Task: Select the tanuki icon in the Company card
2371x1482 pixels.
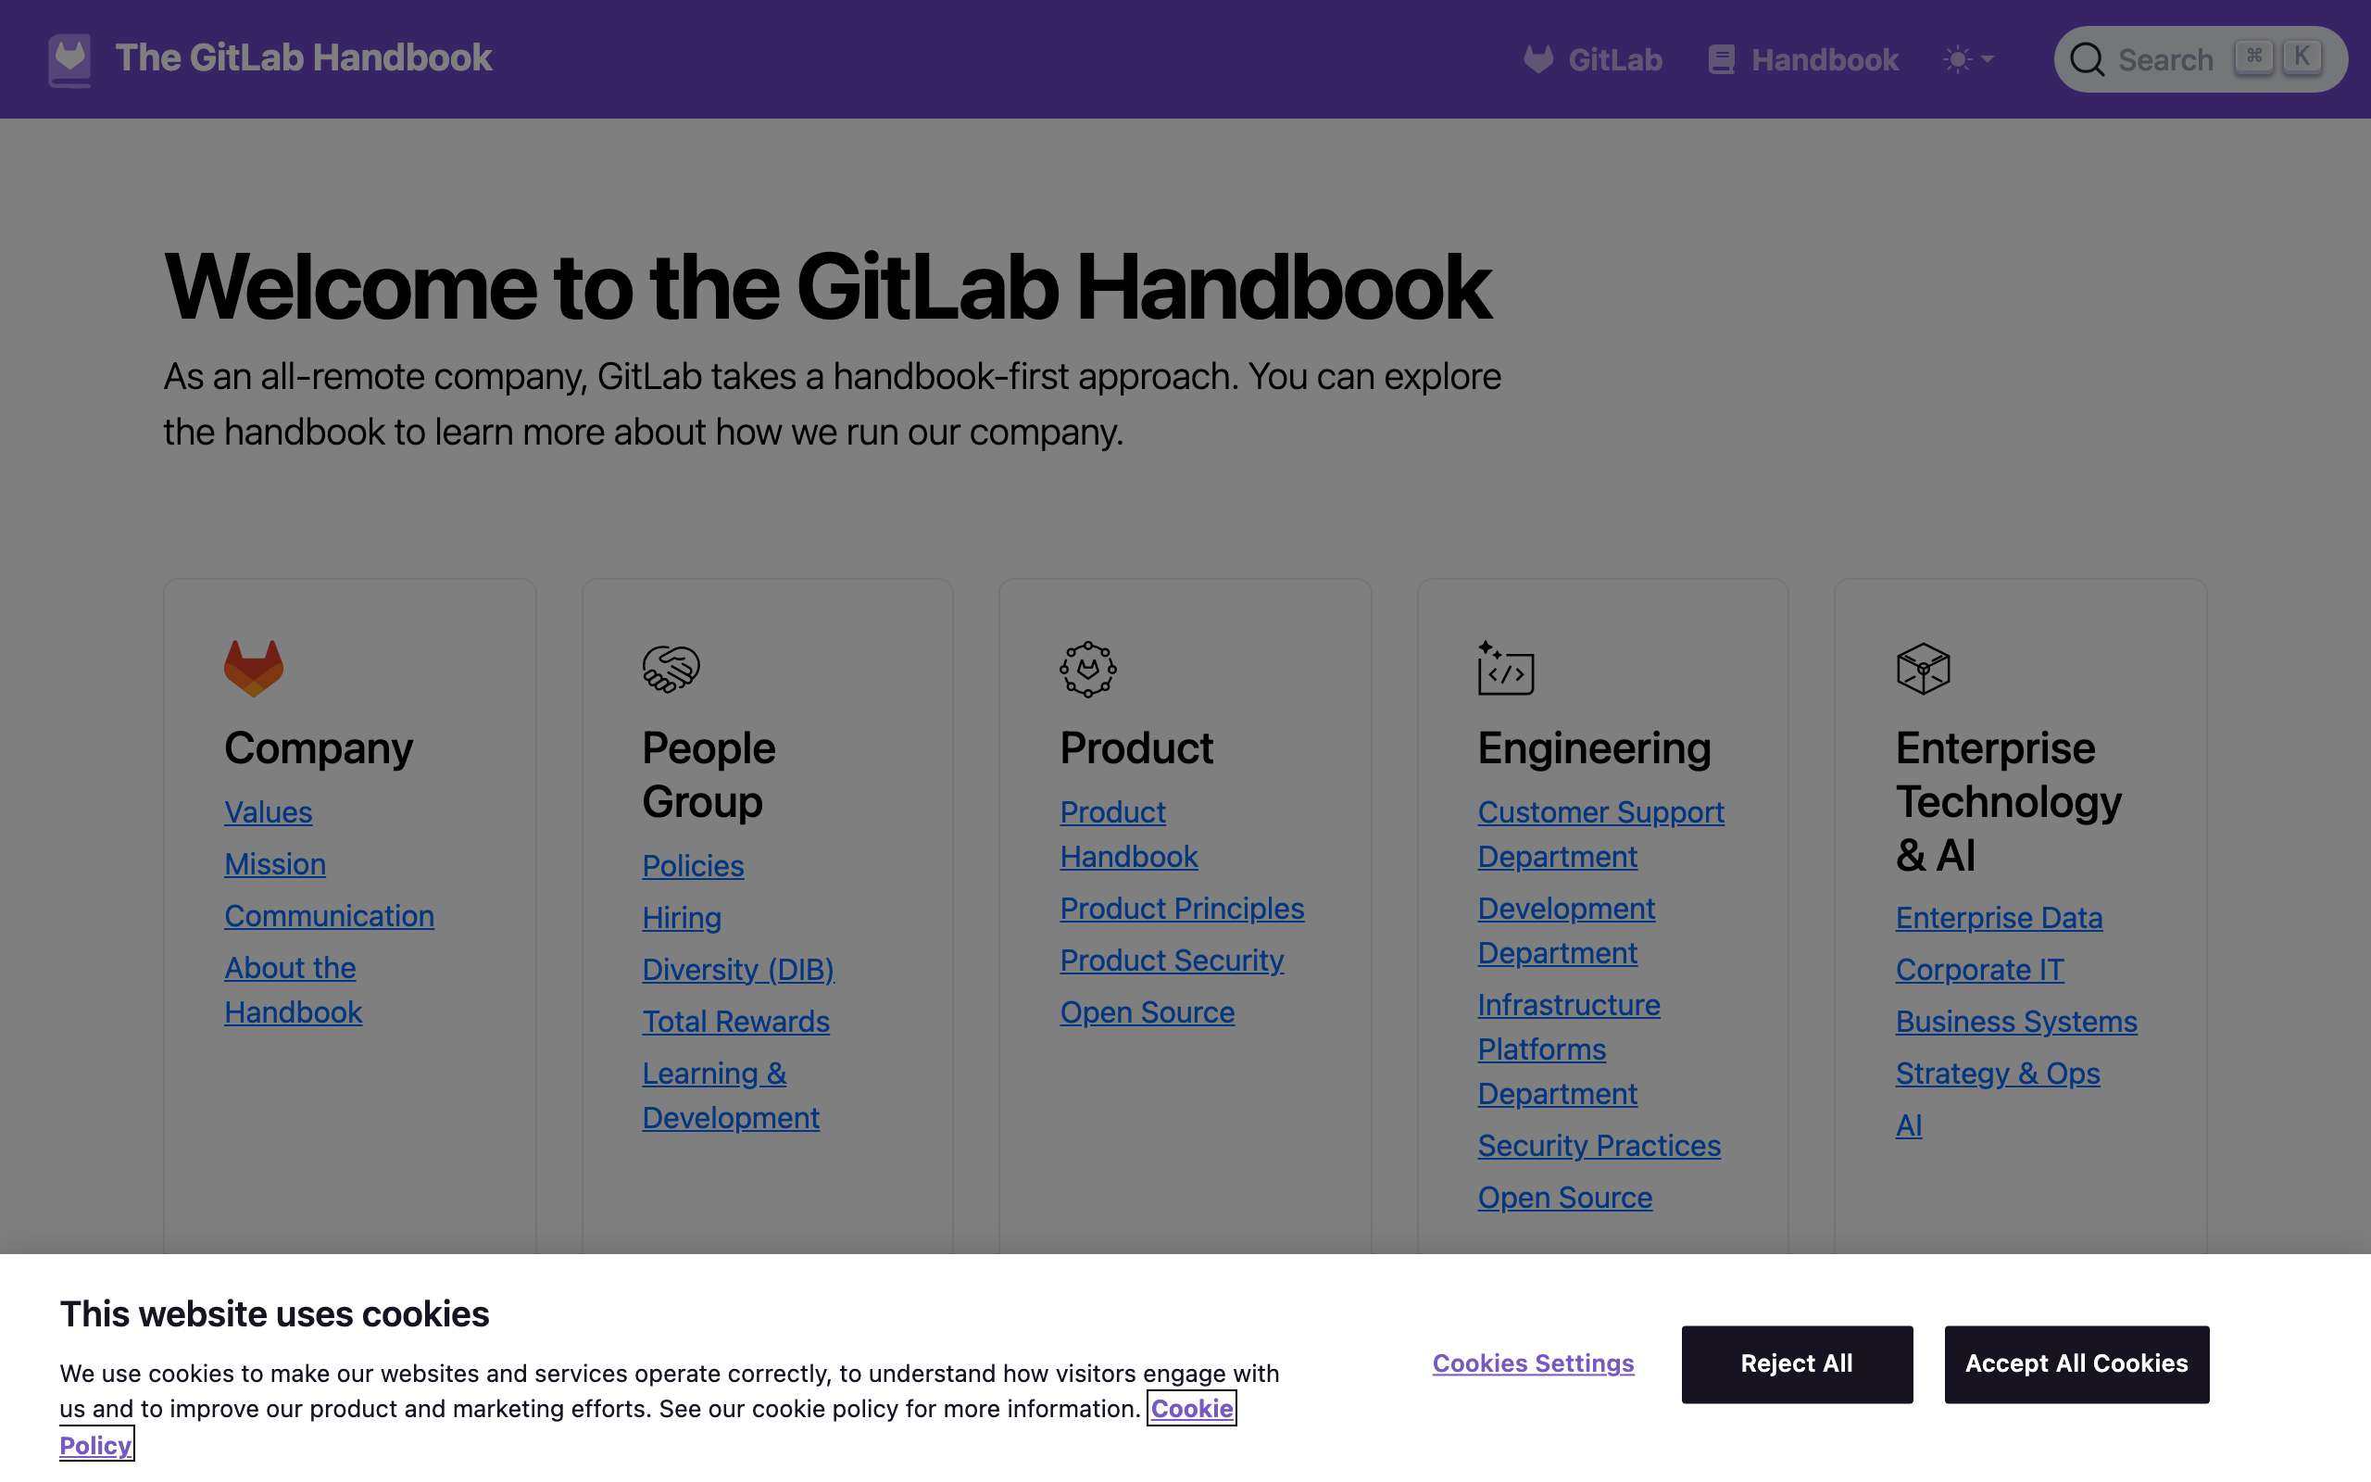Action: (251, 668)
